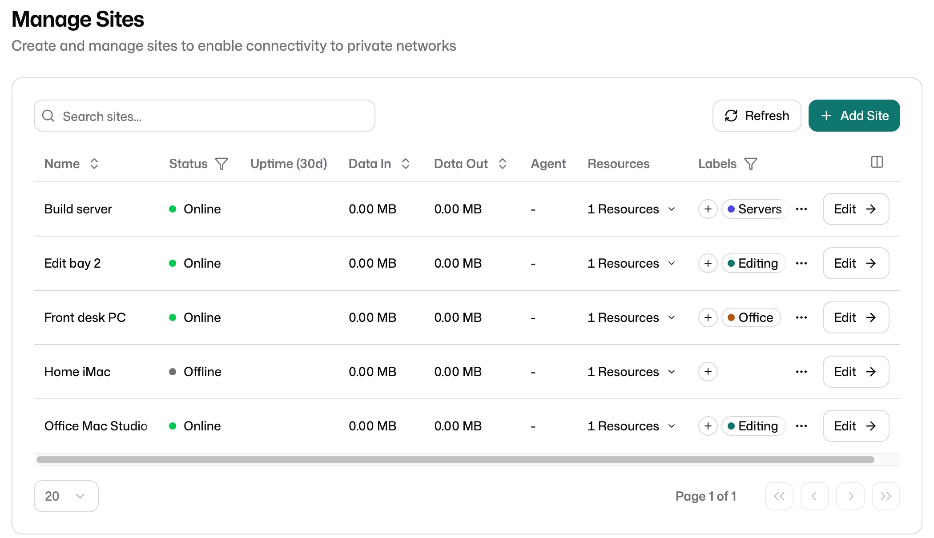Edit the Edit bay 2 site
Viewport: 934px width, 538px height.
(x=856, y=263)
